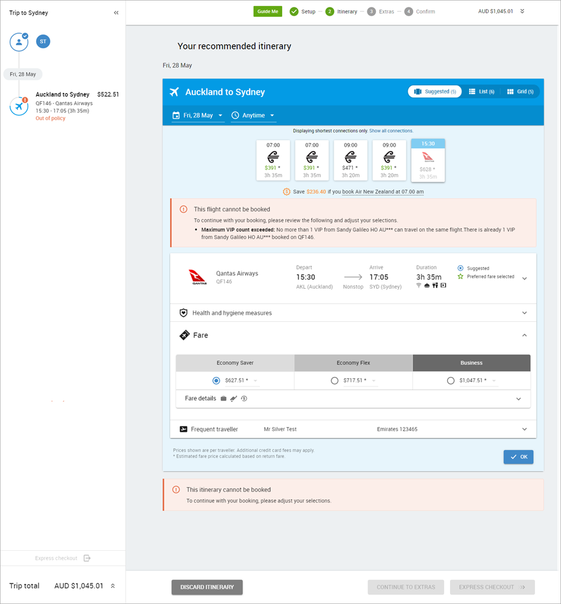
Task: Collapse the Fare section
Action: pos(524,335)
